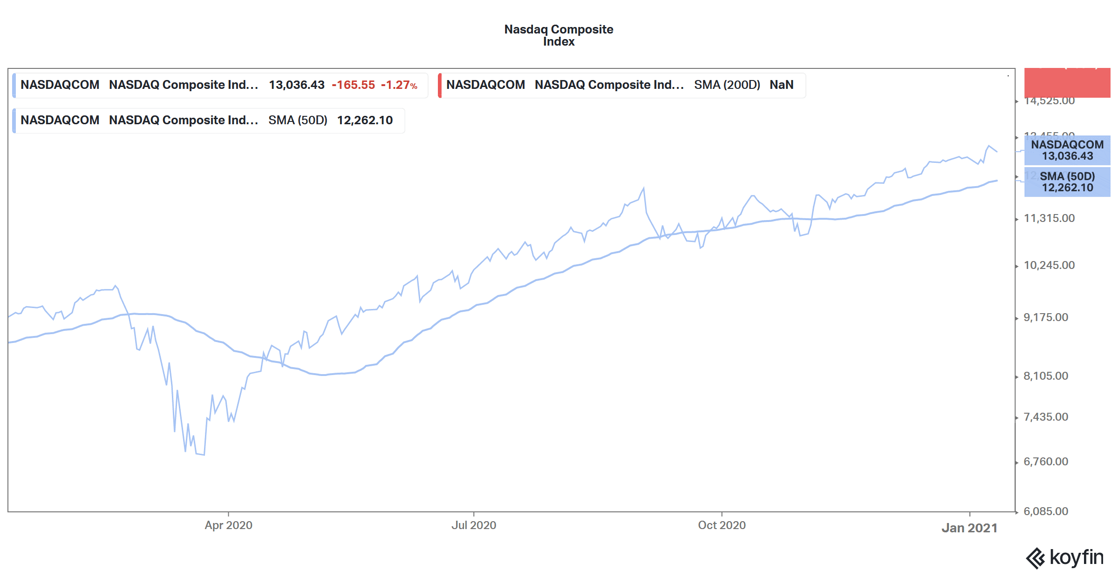Screen dimensions: 1118x577
Task: Click the NASDAQCOM 13,036.43 price axis label
Action: [x=1067, y=150]
